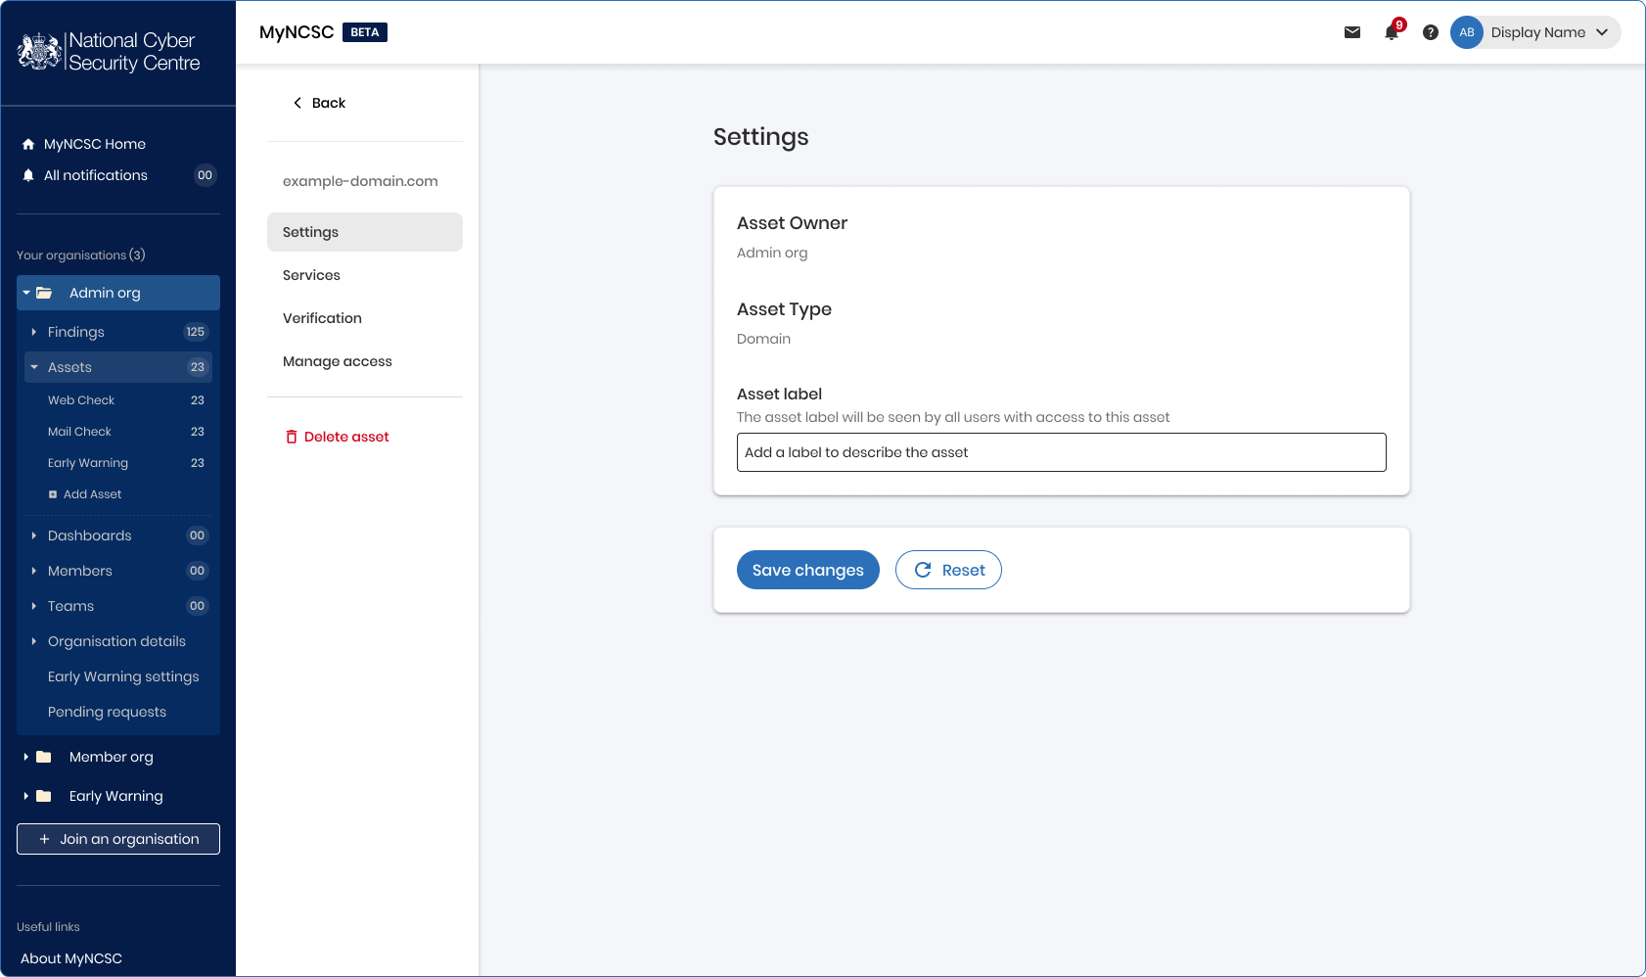The image size is (1646, 977).
Task: Expand the Members section arrow
Action: click(34, 571)
